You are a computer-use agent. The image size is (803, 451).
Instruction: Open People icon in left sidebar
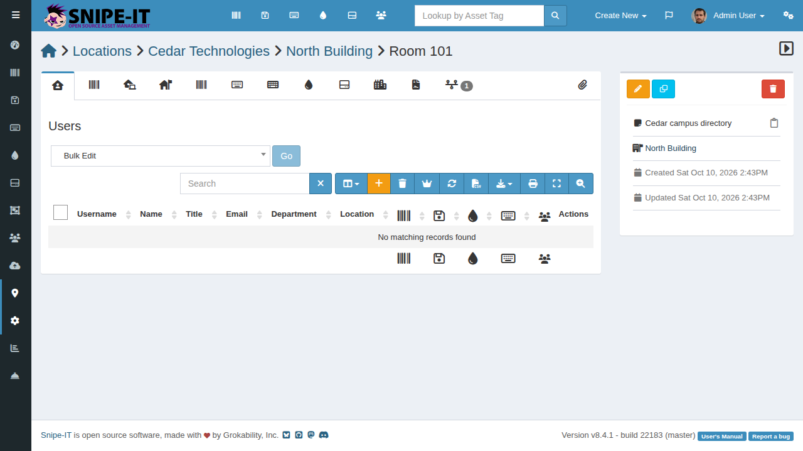(x=15, y=238)
